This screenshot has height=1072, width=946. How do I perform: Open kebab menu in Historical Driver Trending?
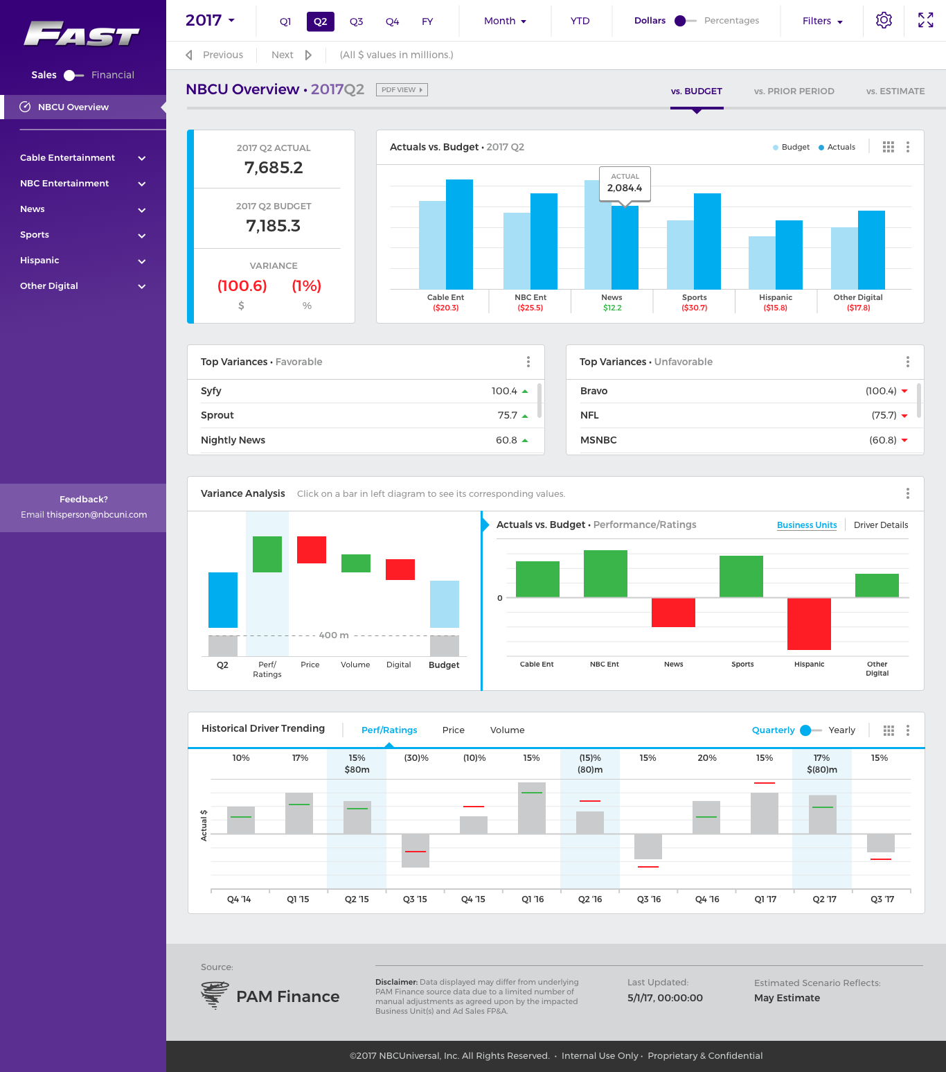[908, 730]
